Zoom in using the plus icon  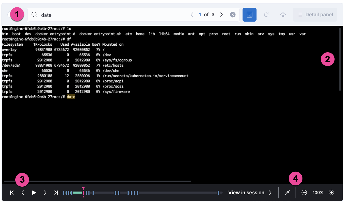(x=331, y=193)
